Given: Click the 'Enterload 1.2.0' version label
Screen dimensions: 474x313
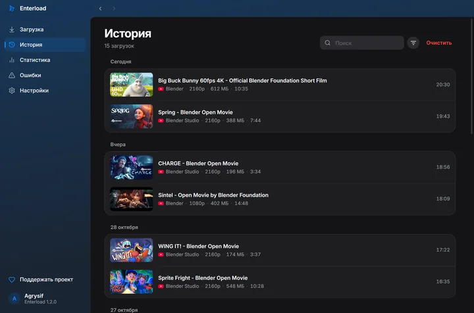Looking at the screenshot, I should tap(40, 302).
